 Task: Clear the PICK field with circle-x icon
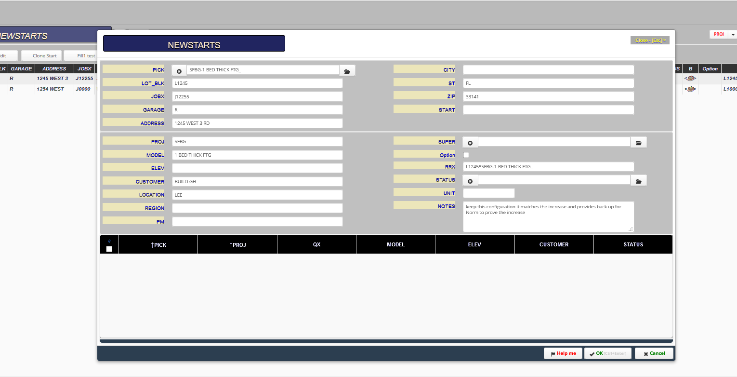[x=179, y=71]
